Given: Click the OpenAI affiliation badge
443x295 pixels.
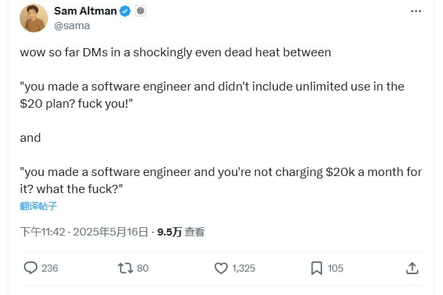Looking at the screenshot, I should 140,11.
